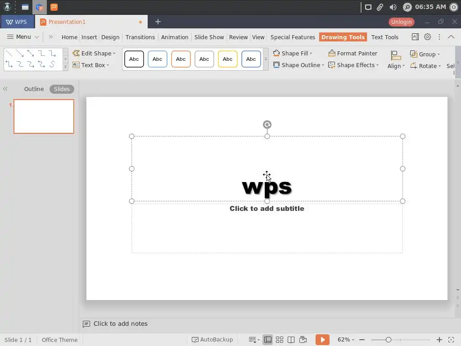Open the Transitions ribbon tab
Viewport: 461px width, 346px height.
140,37
